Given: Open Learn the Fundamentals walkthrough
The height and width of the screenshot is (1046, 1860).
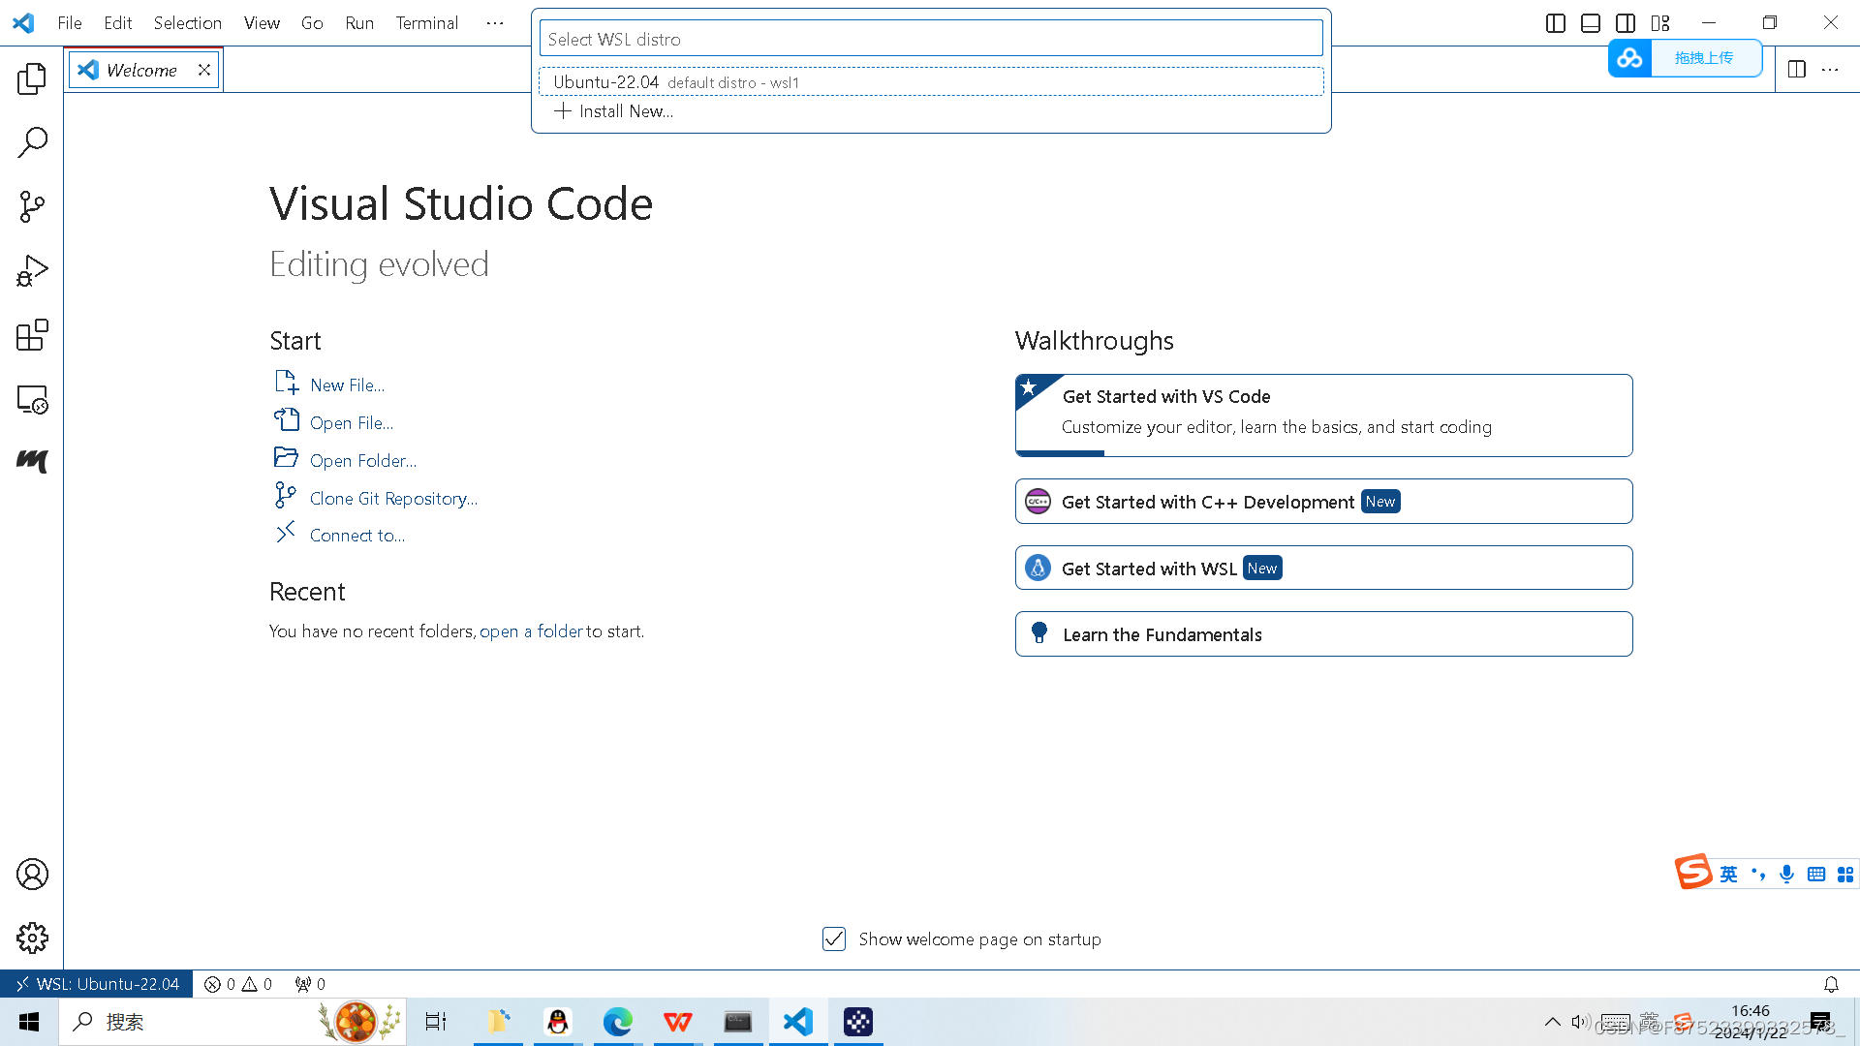Looking at the screenshot, I should click(x=1323, y=633).
